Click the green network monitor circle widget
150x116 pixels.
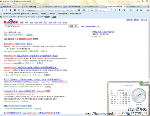[142, 83]
